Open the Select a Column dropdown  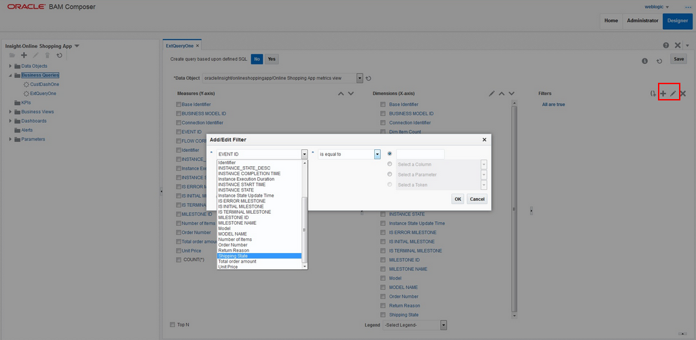point(484,164)
